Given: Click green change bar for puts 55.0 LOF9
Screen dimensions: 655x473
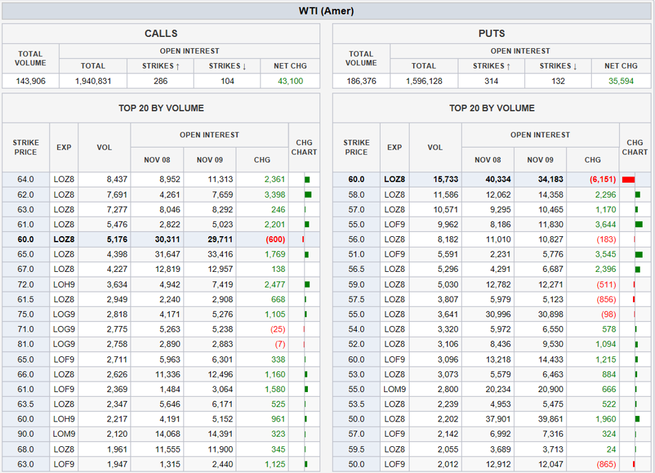Looking at the screenshot, I should pyautogui.click(x=639, y=224).
